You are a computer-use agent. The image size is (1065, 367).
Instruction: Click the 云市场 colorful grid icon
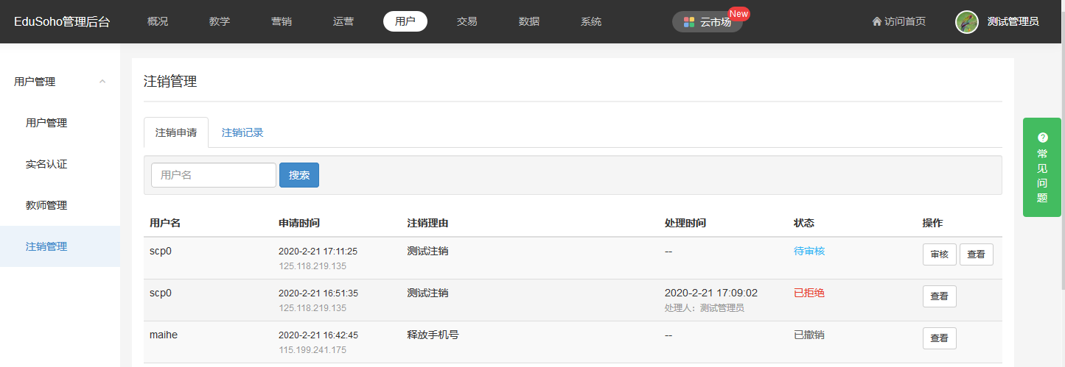[x=688, y=22]
